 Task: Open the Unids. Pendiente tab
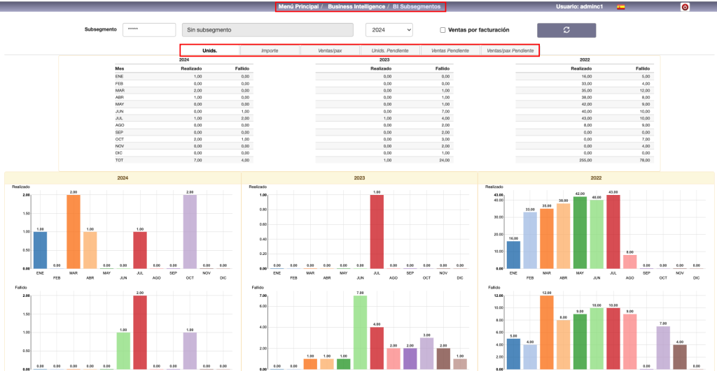pos(389,50)
